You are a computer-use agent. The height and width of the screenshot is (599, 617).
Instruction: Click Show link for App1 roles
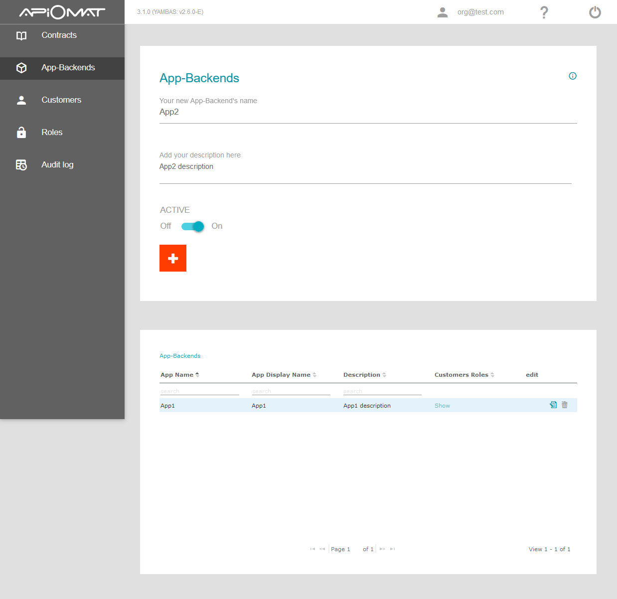(442, 406)
